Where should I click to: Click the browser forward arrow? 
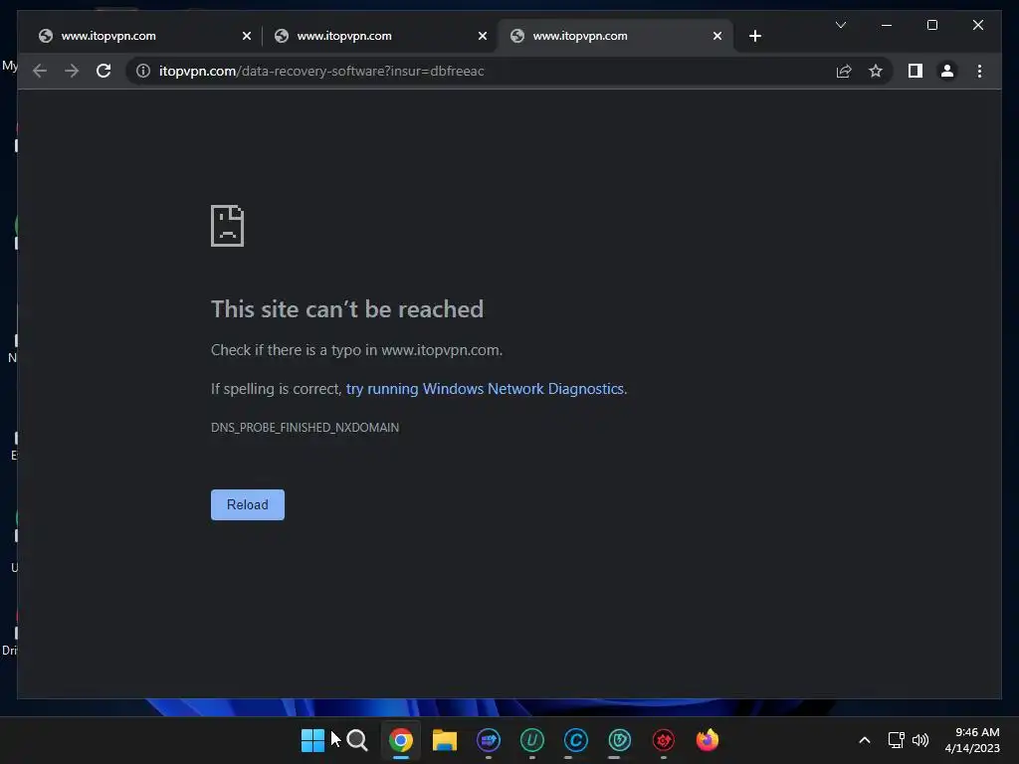(72, 71)
